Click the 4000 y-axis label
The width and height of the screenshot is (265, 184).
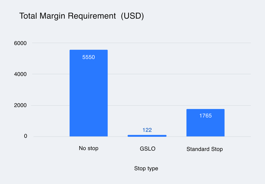click(x=20, y=74)
